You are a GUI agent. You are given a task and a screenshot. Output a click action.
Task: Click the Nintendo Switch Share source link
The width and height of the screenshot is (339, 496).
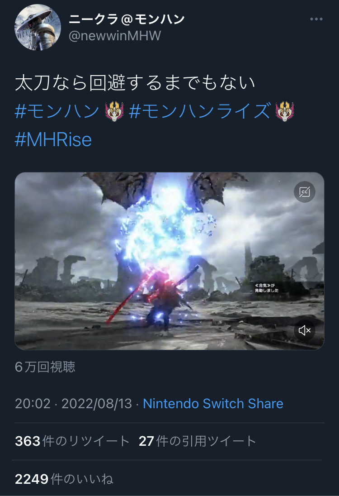pyautogui.click(x=213, y=404)
